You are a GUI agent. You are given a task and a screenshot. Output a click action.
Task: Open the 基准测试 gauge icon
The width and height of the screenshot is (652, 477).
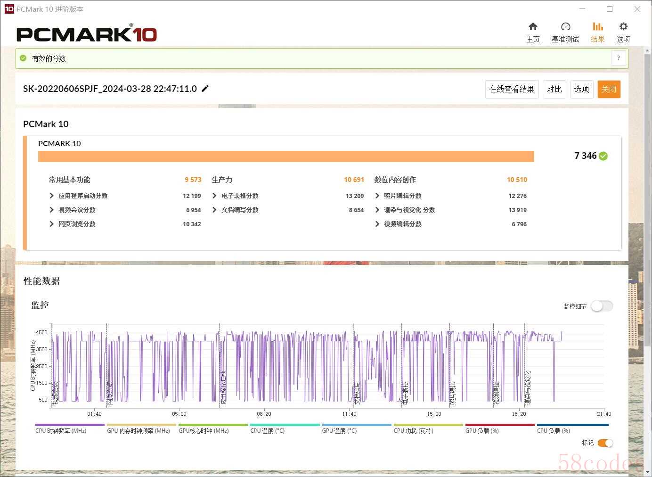pos(565,26)
